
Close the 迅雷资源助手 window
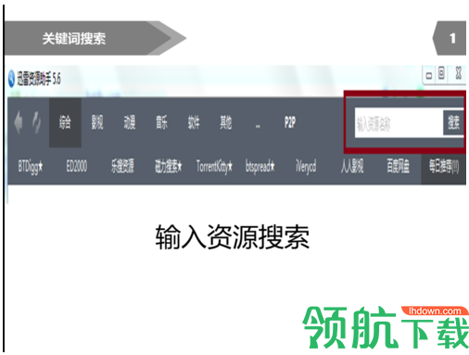point(459,73)
